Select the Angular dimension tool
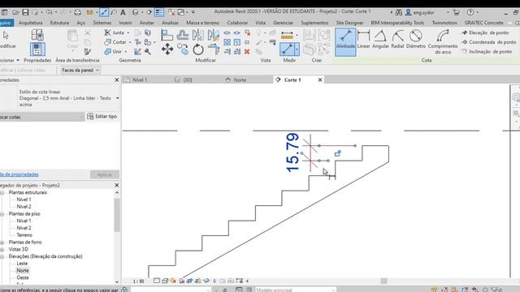This screenshot has height=292, width=520. [380, 40]
